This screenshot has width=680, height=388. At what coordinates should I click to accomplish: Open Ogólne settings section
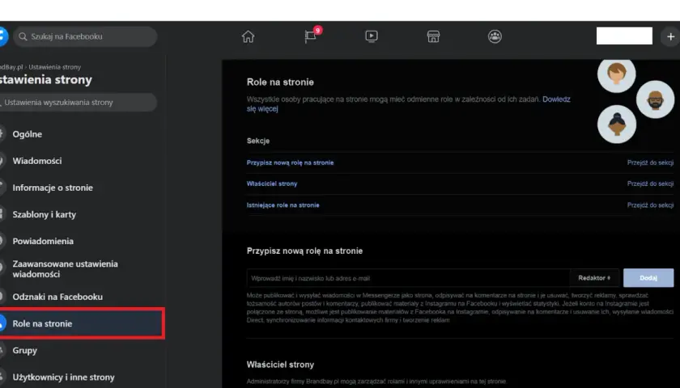(x=28, y=134)
